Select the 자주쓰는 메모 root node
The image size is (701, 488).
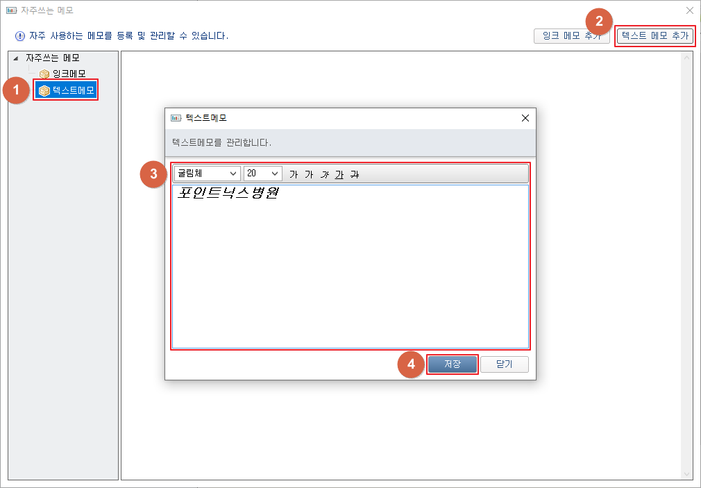[x=53, y=58]
